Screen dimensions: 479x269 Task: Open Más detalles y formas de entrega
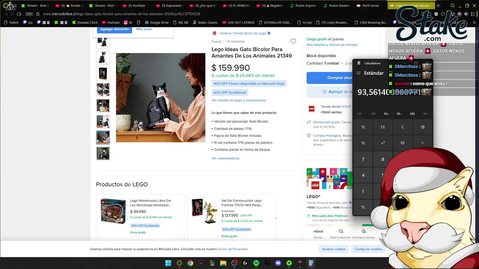pyautogui.click(x=332, y=45)
